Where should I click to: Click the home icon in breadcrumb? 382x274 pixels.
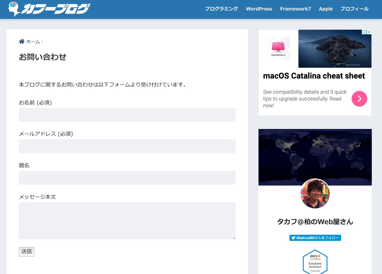coord(22,41)
